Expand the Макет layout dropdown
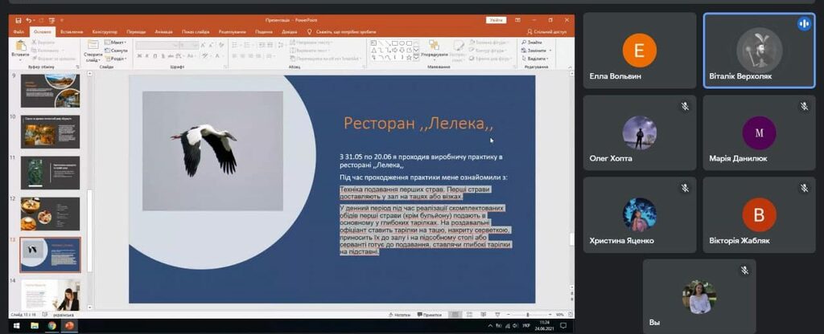Image resolution: width=824 pixels, height=334 pixels. tap(117, 43)
